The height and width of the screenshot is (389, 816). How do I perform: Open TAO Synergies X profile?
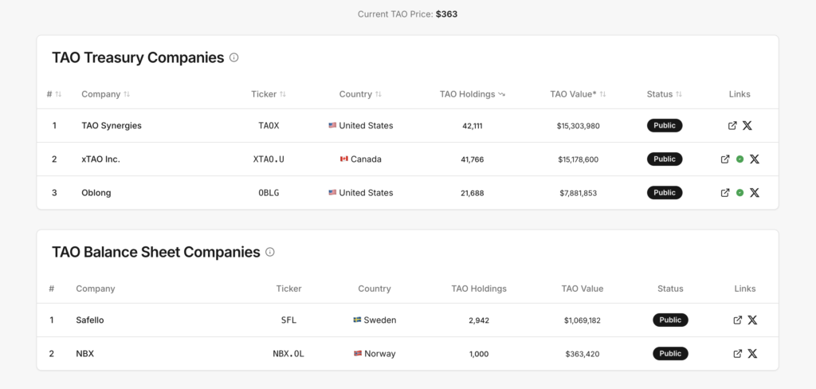click(x=747, y=125)
